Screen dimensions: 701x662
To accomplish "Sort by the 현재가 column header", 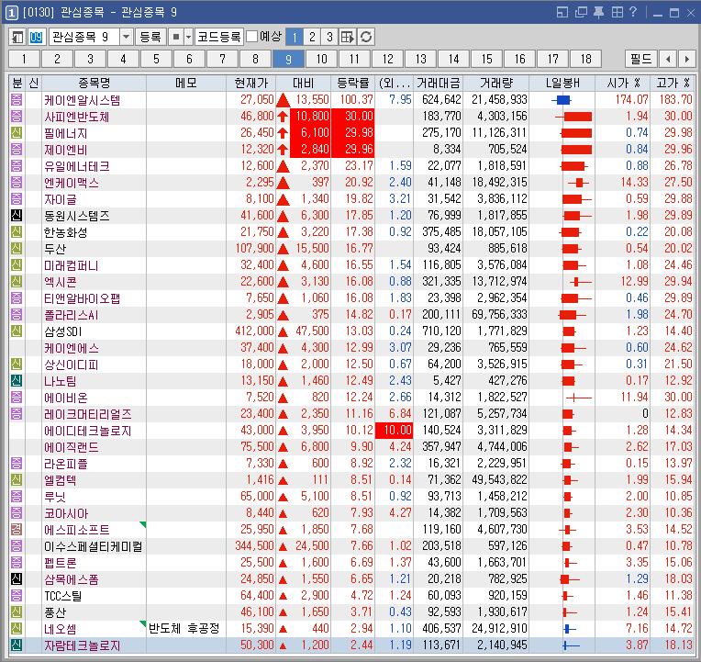I will tap(250, 83).
